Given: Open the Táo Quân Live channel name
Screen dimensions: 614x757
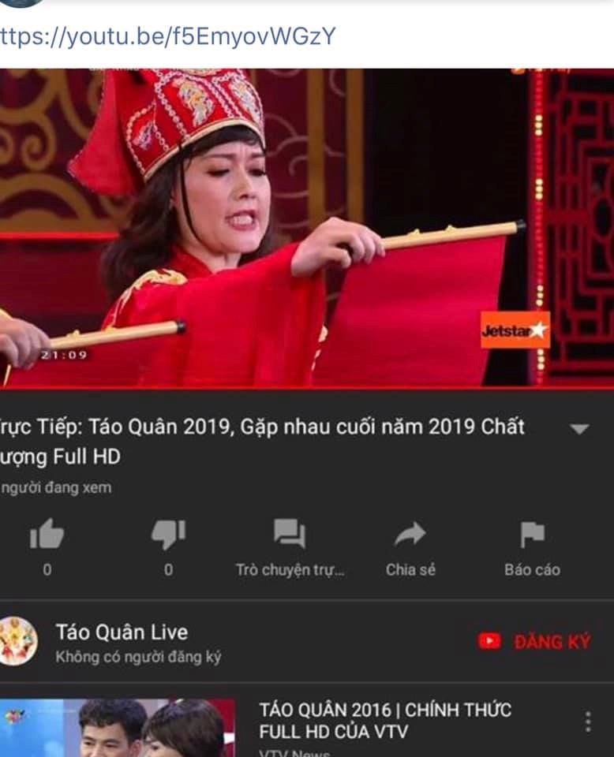Looking at the screenshot, I should (122, 632).
